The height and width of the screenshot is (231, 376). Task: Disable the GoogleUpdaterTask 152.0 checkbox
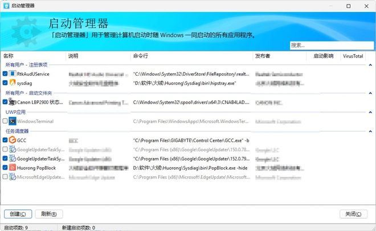(5, 159)
